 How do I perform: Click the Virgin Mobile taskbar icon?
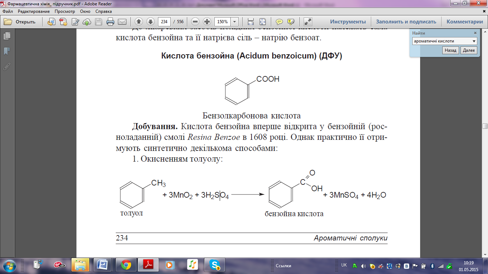59,265
